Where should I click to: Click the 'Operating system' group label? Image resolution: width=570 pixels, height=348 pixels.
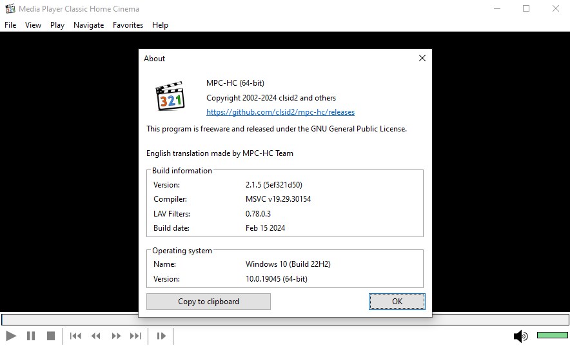[x=182, y=251]
